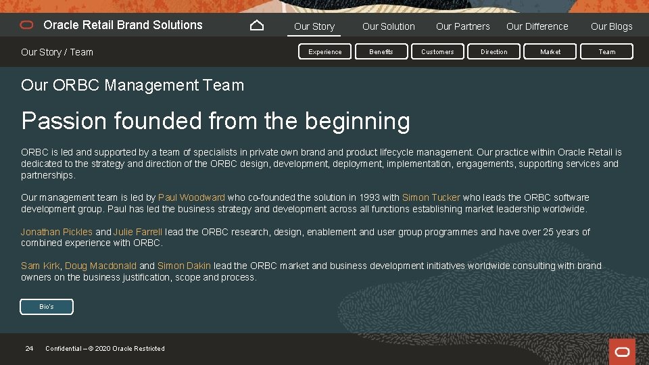Click the Our Story / Team breadcrumb
Viewport: 649px width, 365px height.
pyautogui.click(x=57, y=52)
